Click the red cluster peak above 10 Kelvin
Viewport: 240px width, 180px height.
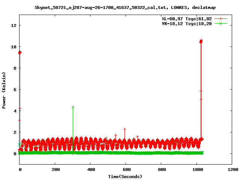click(x=201, y=41)
